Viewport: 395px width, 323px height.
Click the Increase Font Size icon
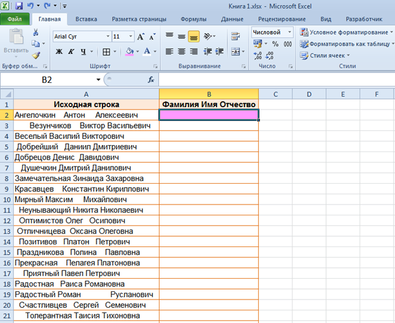point(141,37)
